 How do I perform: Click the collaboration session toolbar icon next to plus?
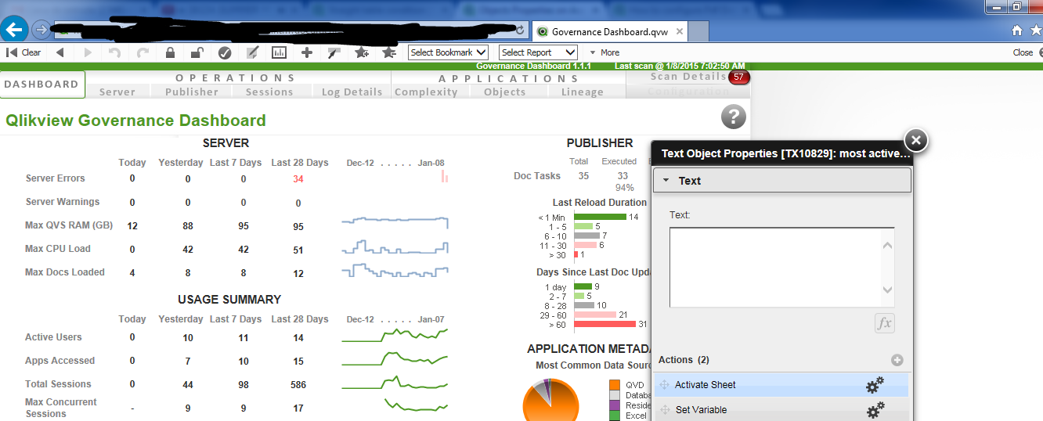[x=334, y=52]
